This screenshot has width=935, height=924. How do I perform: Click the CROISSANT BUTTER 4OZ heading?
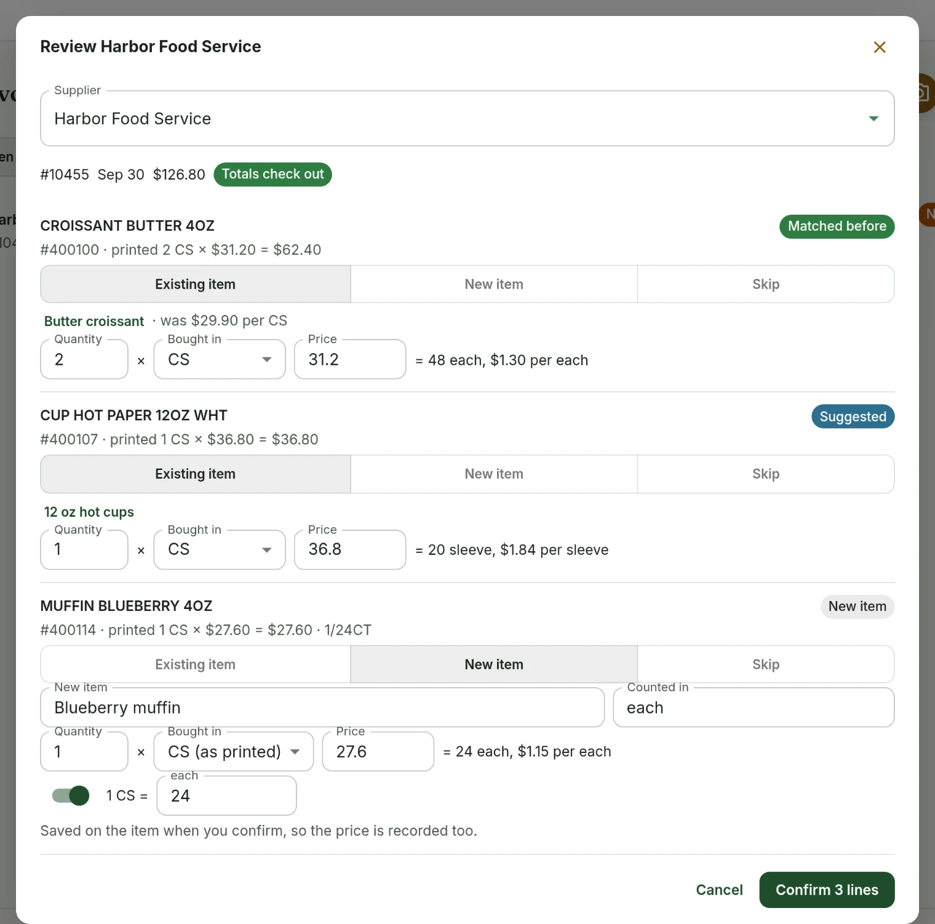tap(127, 226)
